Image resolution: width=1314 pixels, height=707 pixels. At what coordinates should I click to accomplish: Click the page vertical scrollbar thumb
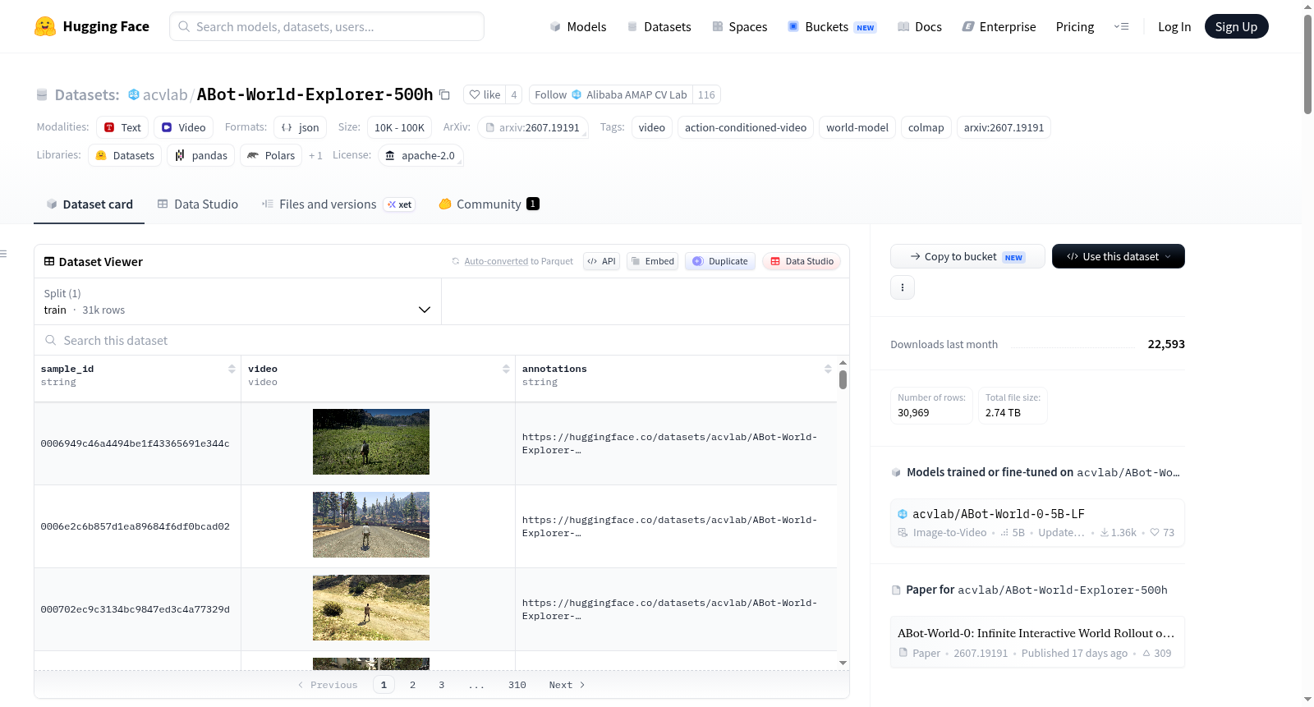tap(1307, 64)
